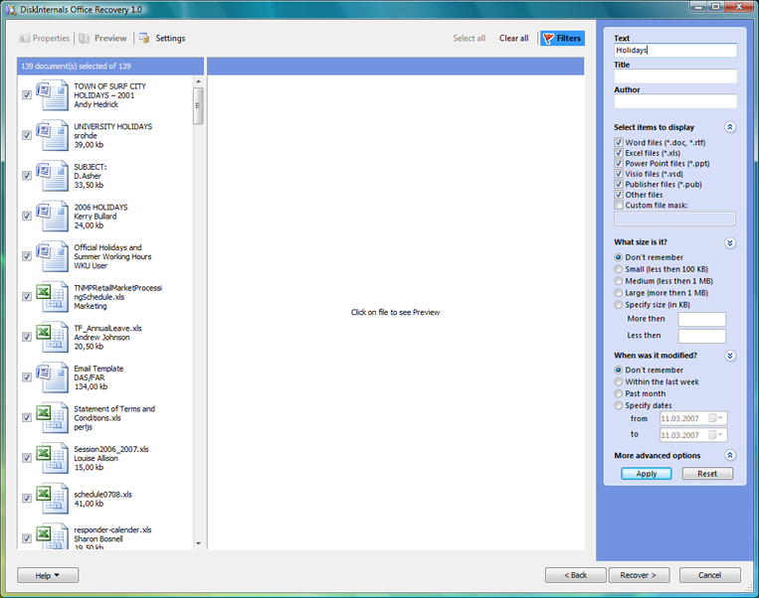759x598 pixels.
Task: Open Preview from the toolbar
Action: click(103, 39)
